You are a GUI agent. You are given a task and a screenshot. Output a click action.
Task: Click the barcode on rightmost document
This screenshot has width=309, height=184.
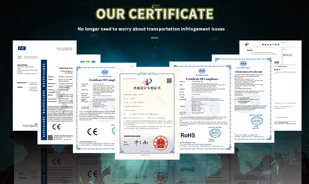tap(277, 62)
